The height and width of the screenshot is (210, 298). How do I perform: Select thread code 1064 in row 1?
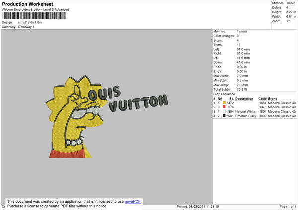click(263, 103)
